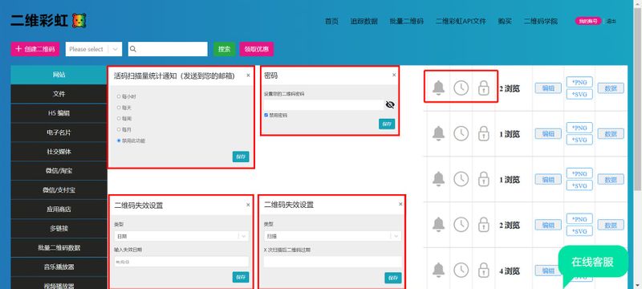The image size is (642, 289).
Task: Click the bell icon in the fourth row
Action: [x=438, y=224]
